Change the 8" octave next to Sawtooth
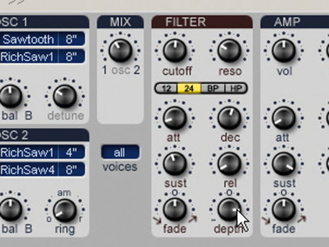This screenshot has width=329, height=247. 71,39
